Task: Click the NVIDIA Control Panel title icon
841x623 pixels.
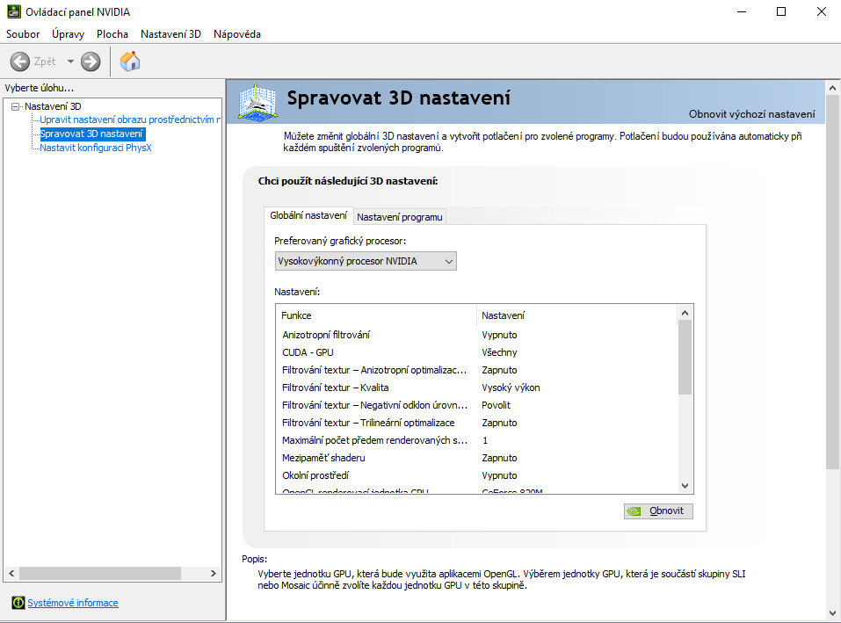Action: [x=14, y=11]
